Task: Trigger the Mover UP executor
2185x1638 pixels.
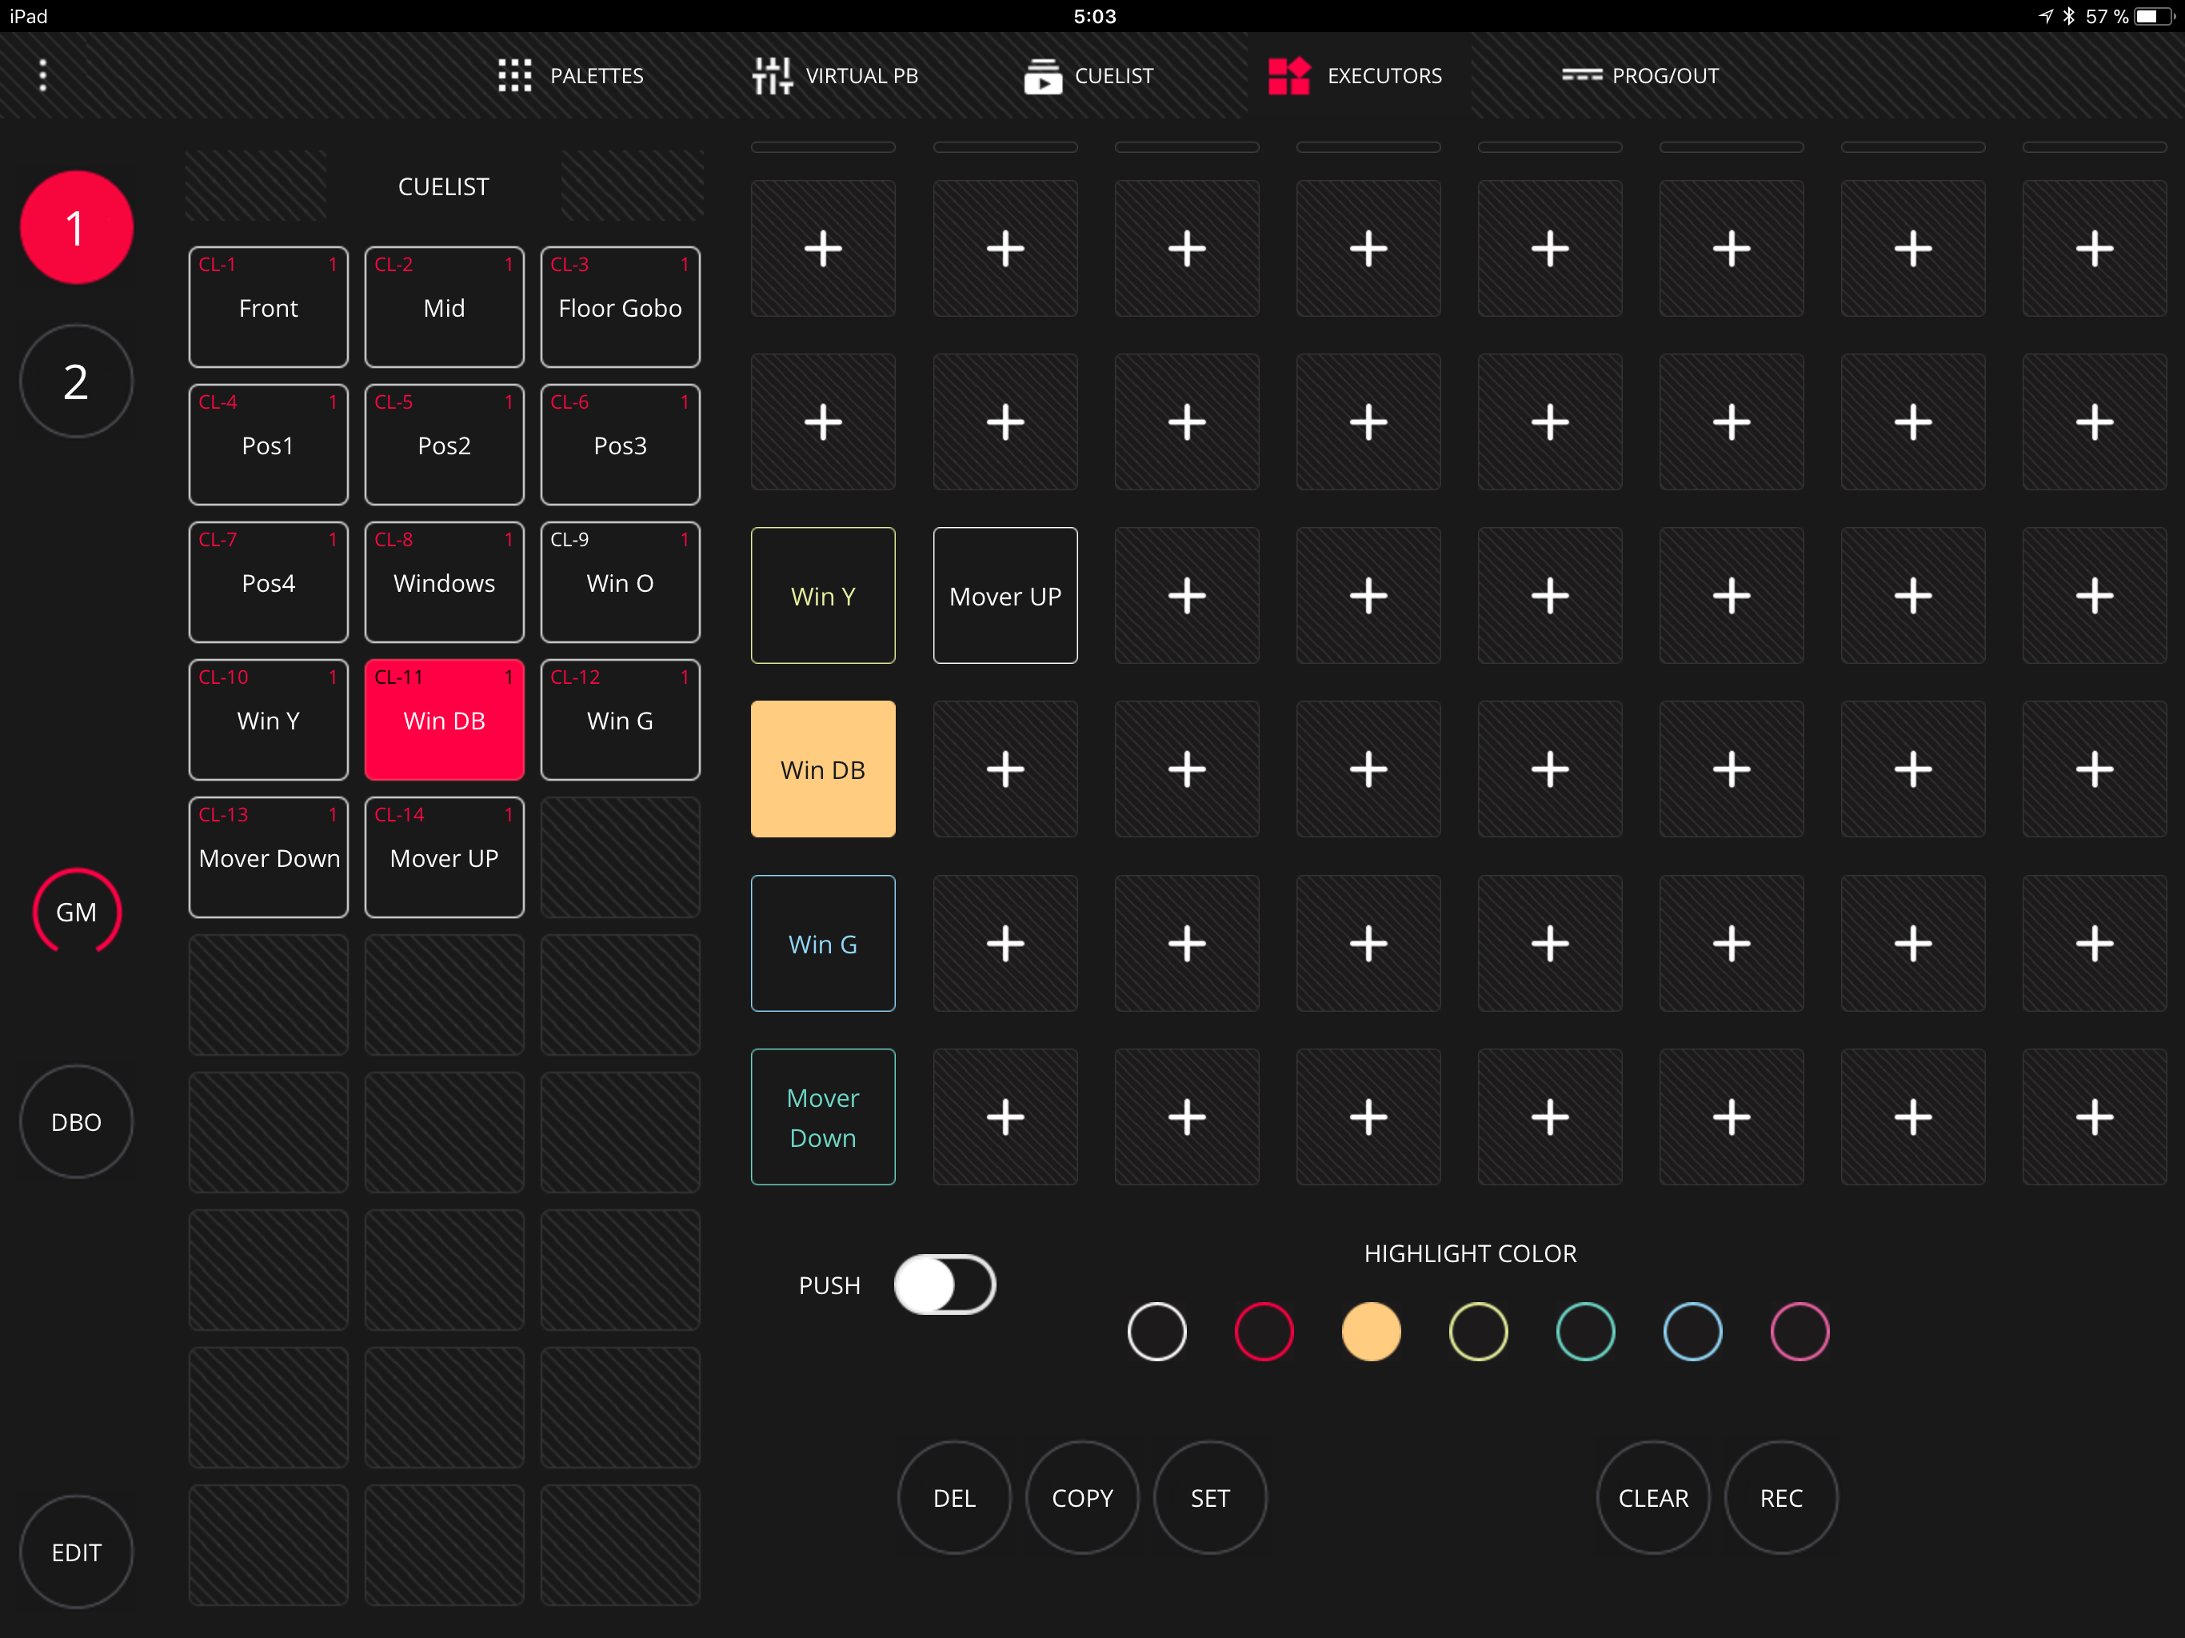Action: click(x=1005, y=596)
